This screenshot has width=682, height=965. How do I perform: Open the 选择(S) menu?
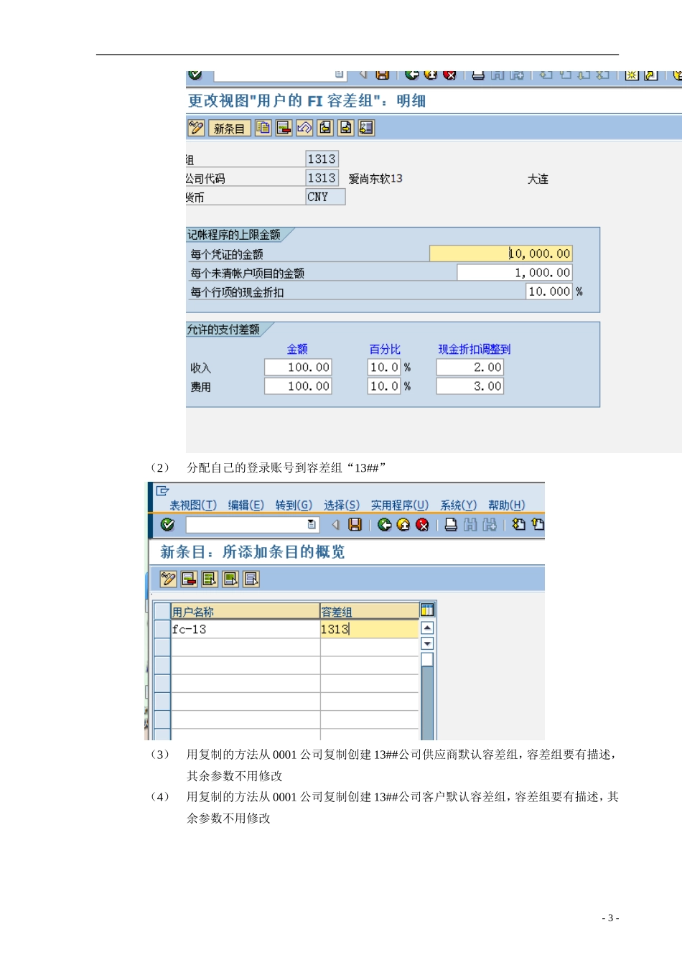tap(342, 505)
